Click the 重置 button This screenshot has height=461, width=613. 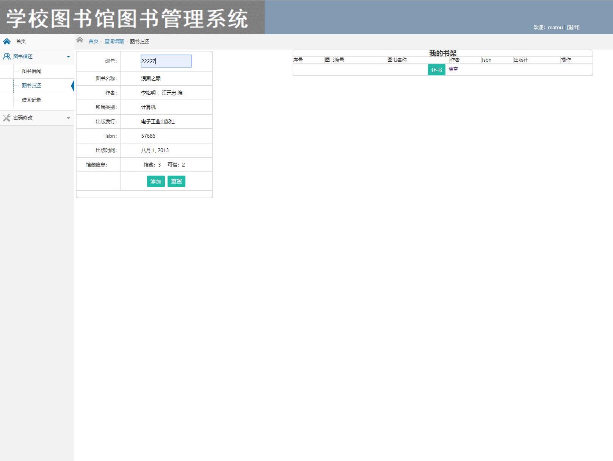(176, 181)
